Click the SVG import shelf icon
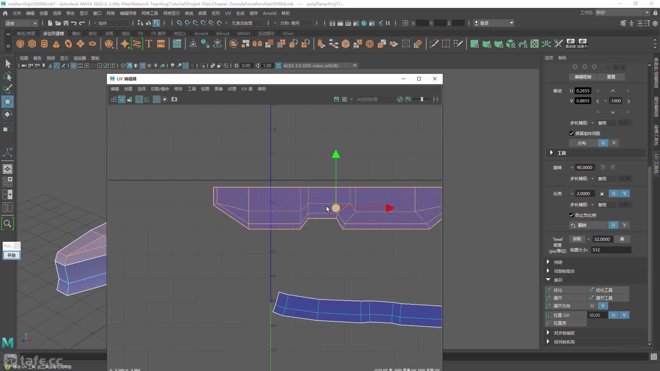Screen dimensions: 660x371 (161, 44)
